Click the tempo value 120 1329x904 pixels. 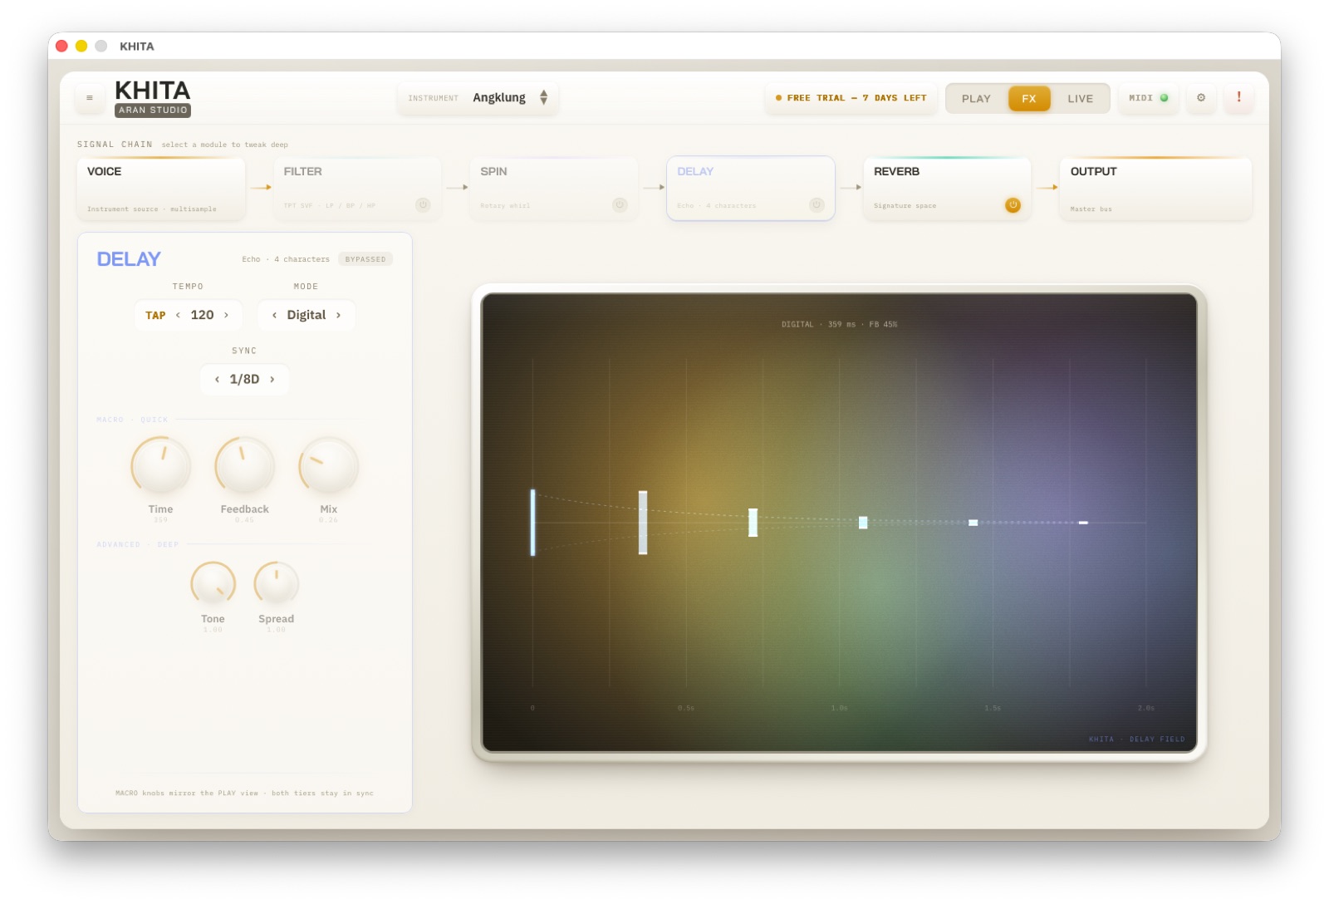202,315
